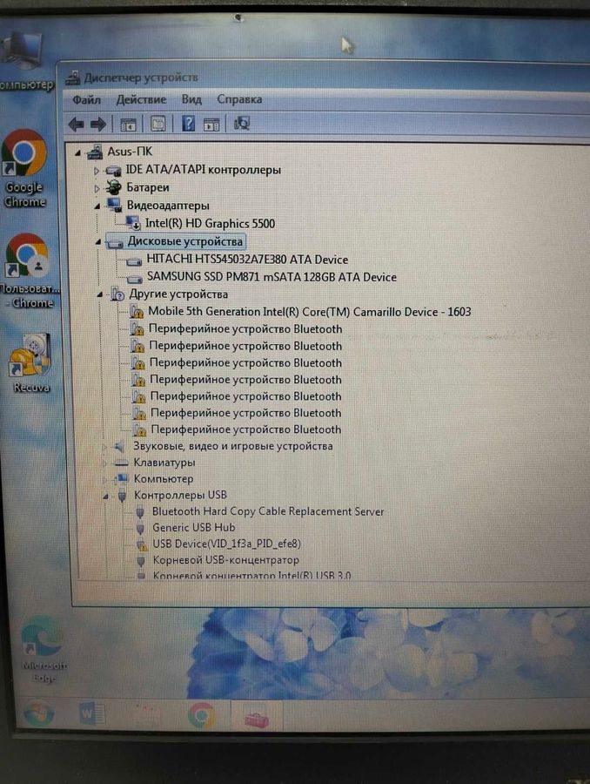Open Recuva desktop shortcut
This screenshot has height=784, width=590.
pos(30,363)
